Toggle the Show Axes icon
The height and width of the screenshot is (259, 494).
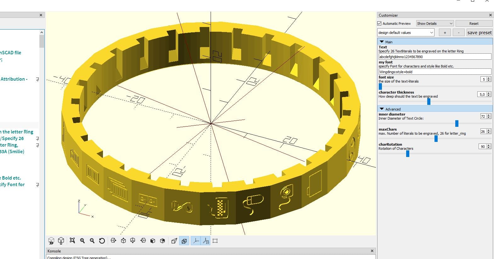[196, 241]
